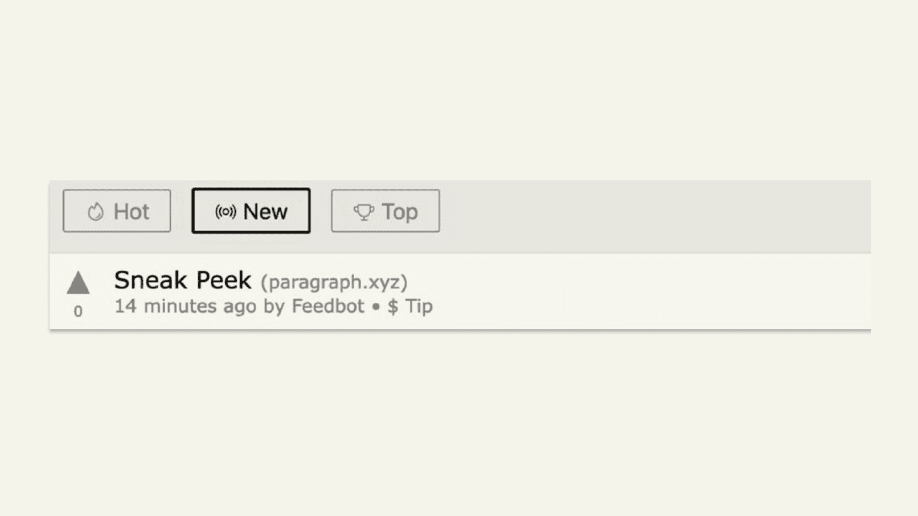Click the word Hot in its button
The width and height of the screenshot is (918, 516).
(x=131, y=212)
